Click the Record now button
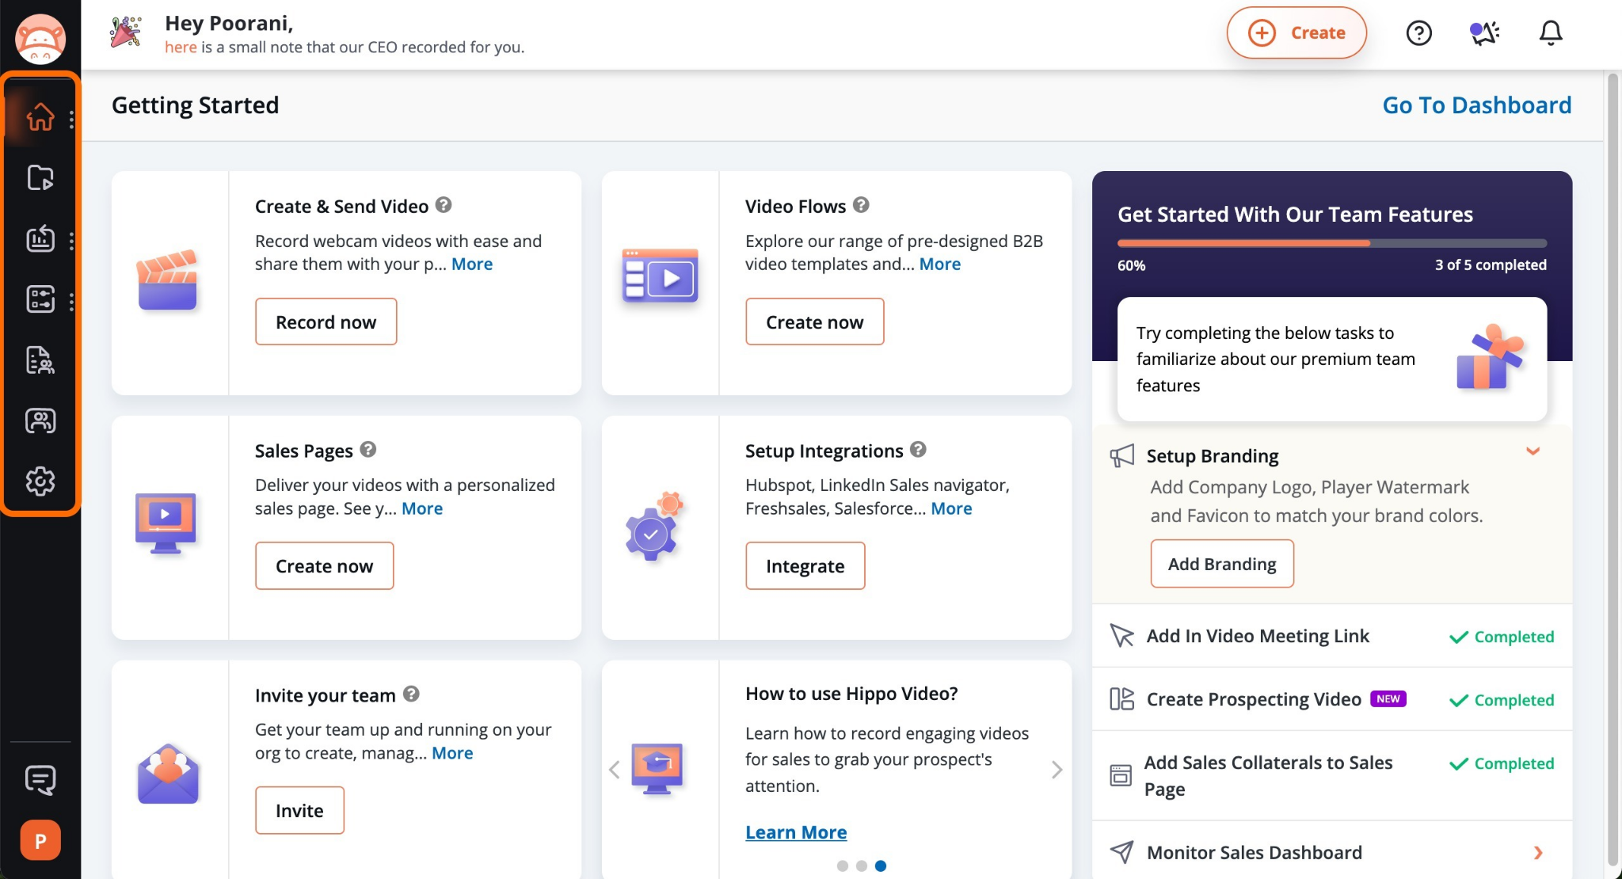1622x879 pixels. click(x=326, y=322)
